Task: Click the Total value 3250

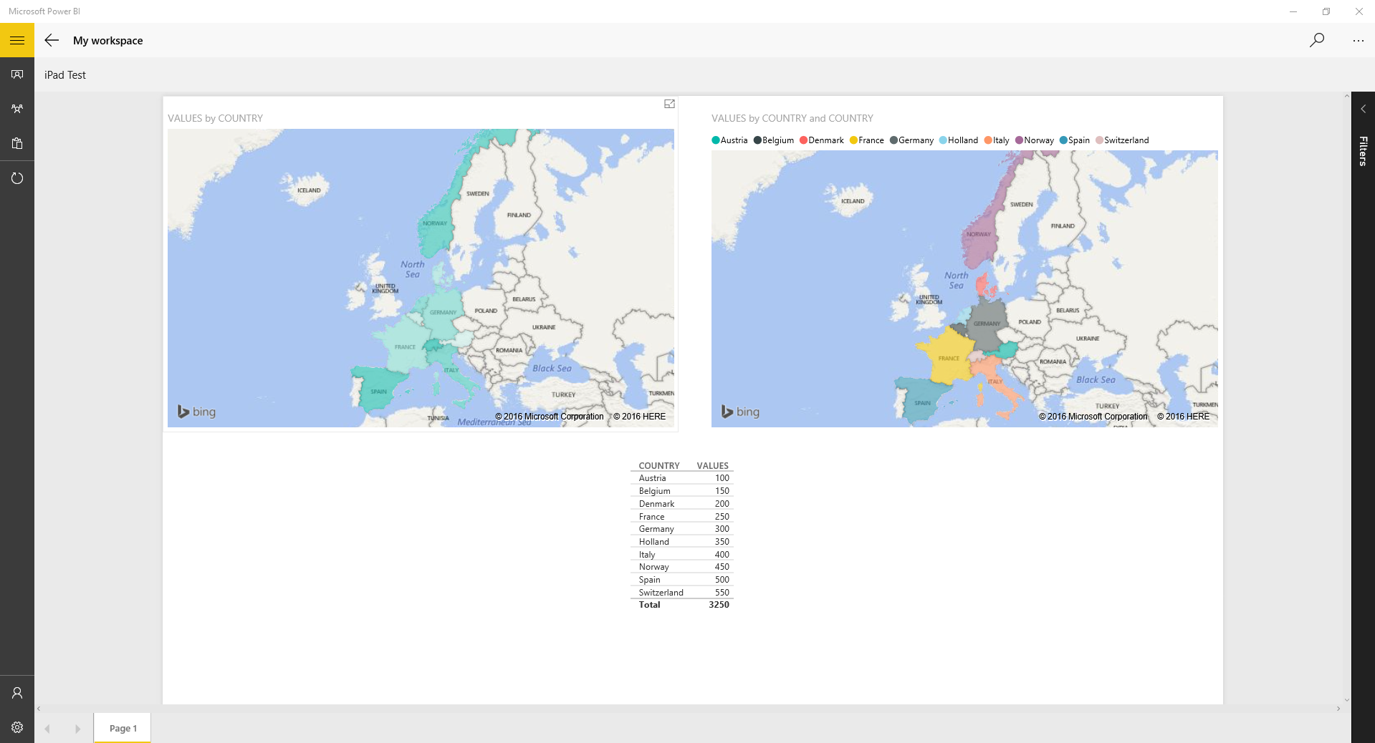Action: point(719,605)
